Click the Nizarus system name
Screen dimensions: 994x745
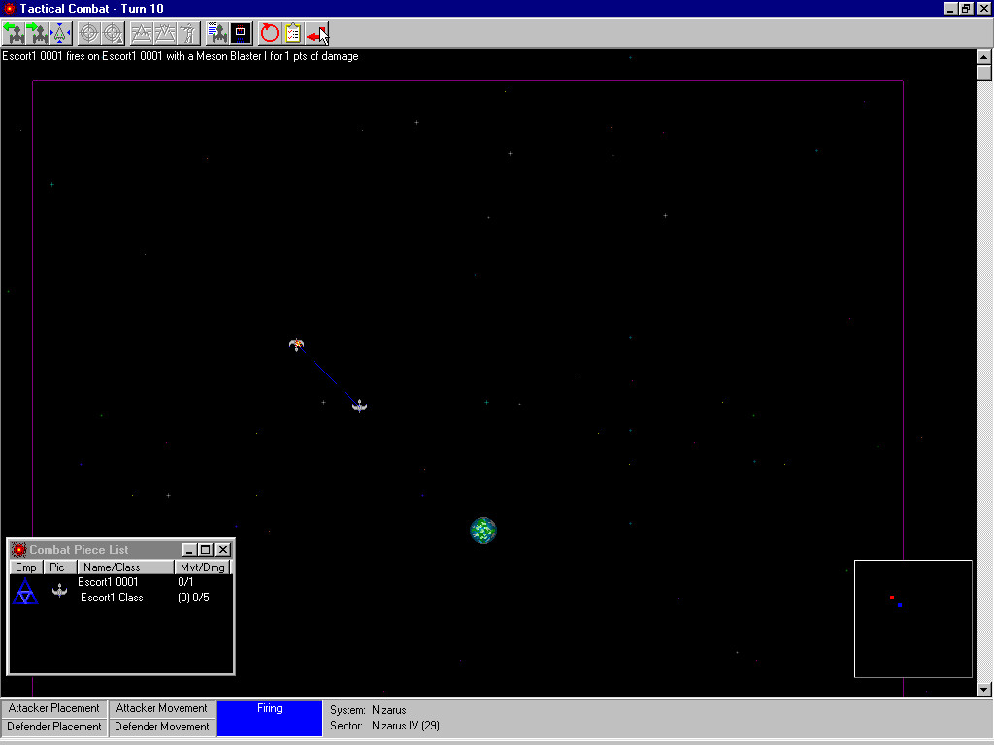coord(388,710)
